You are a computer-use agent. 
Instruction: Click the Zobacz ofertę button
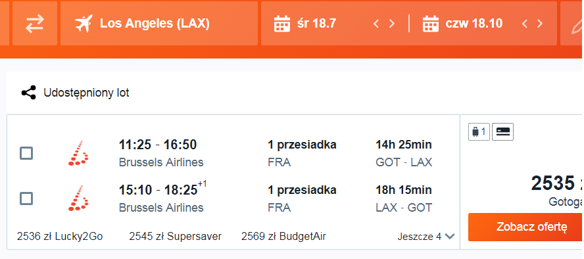(x=526, y=227)
